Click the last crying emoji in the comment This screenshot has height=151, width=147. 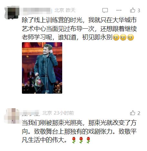pos(131,37)
